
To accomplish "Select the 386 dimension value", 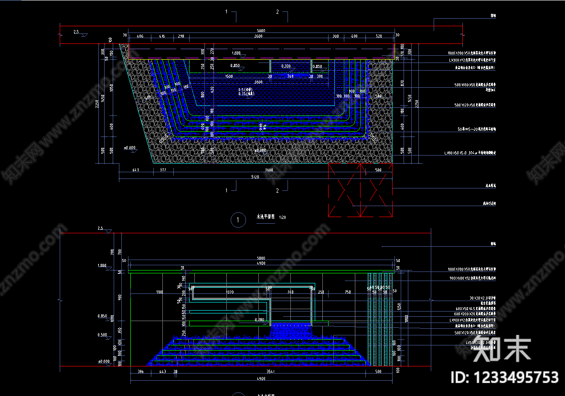I will (x=140, y=372).
